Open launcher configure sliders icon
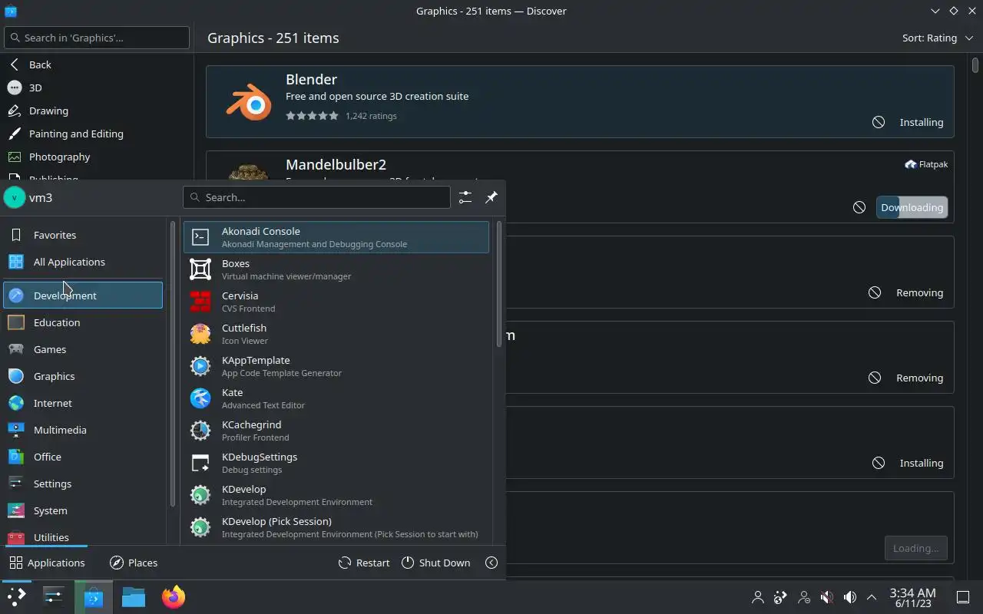 pos(465,197)
